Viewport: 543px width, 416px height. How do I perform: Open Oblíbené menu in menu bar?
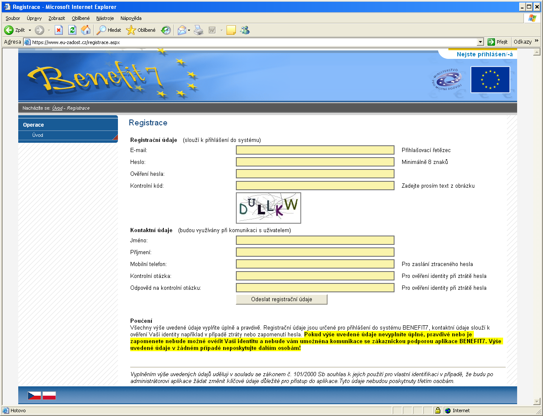(x=81, y=18)
